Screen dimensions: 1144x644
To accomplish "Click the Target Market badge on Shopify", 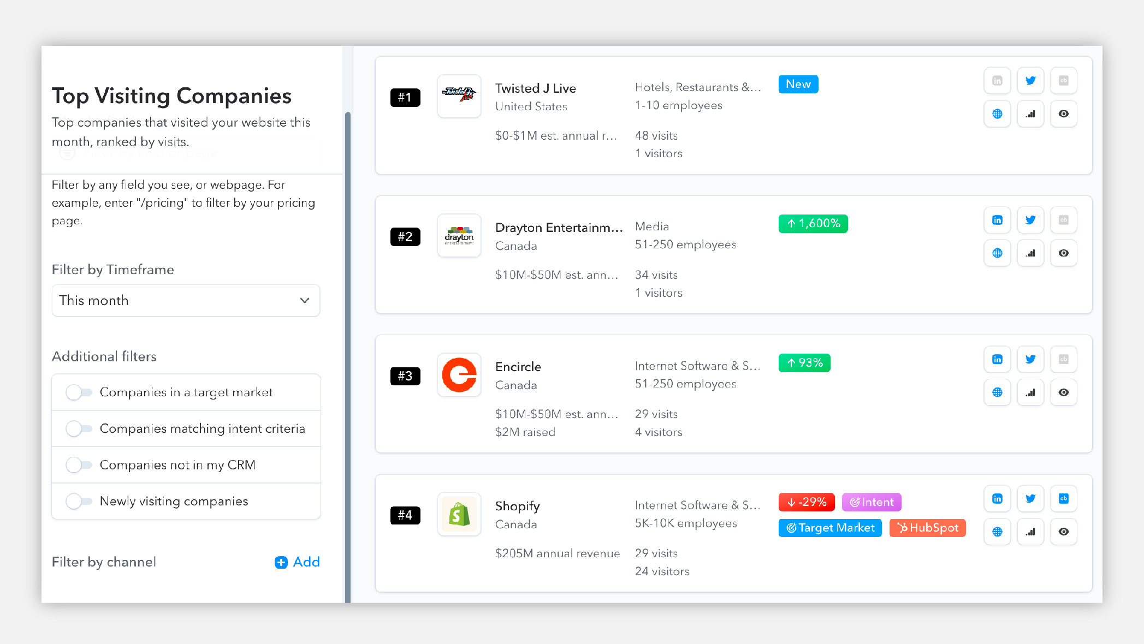I will click(831, 528).
